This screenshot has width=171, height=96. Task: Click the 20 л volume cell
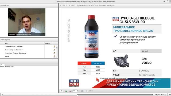click(x=84, y=70)
